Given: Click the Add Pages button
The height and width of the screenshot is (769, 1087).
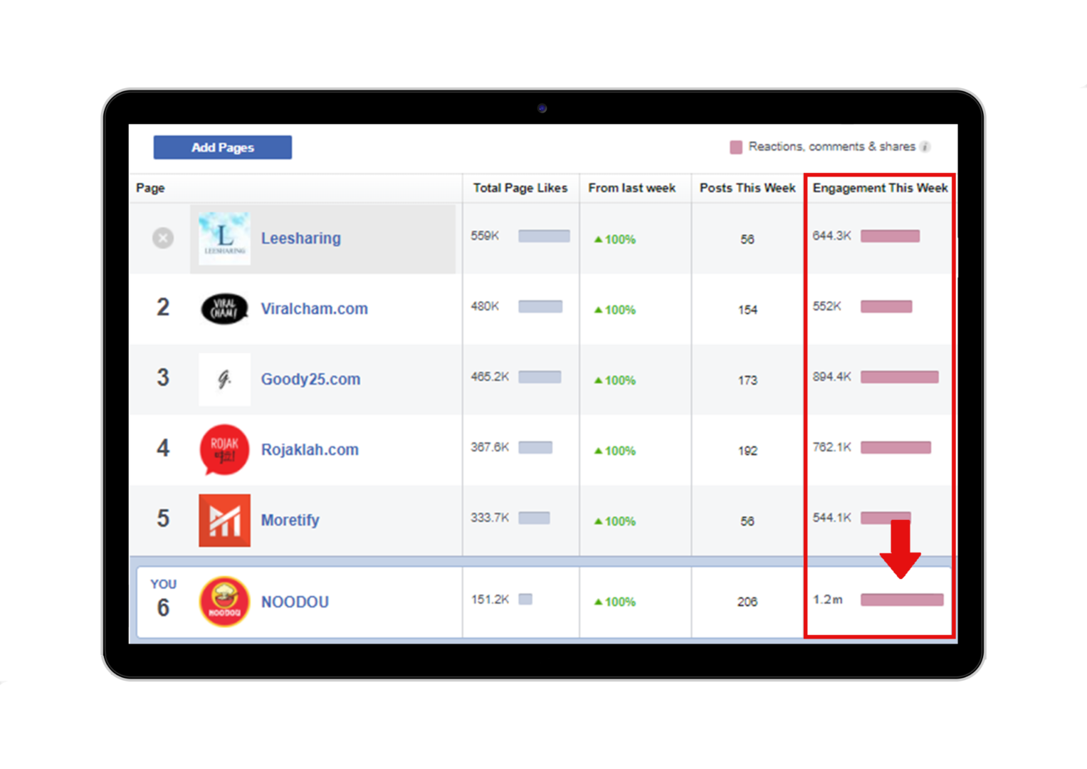Looking at the screenshot, I should pyautogui.click(x=222, y=147).
